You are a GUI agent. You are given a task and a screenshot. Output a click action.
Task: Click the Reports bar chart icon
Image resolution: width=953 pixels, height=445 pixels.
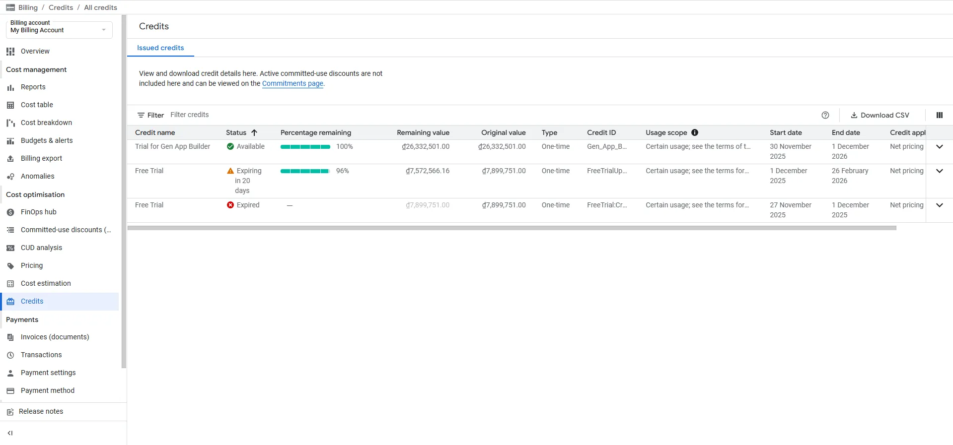pyautogui.click(x=10, y=87)
